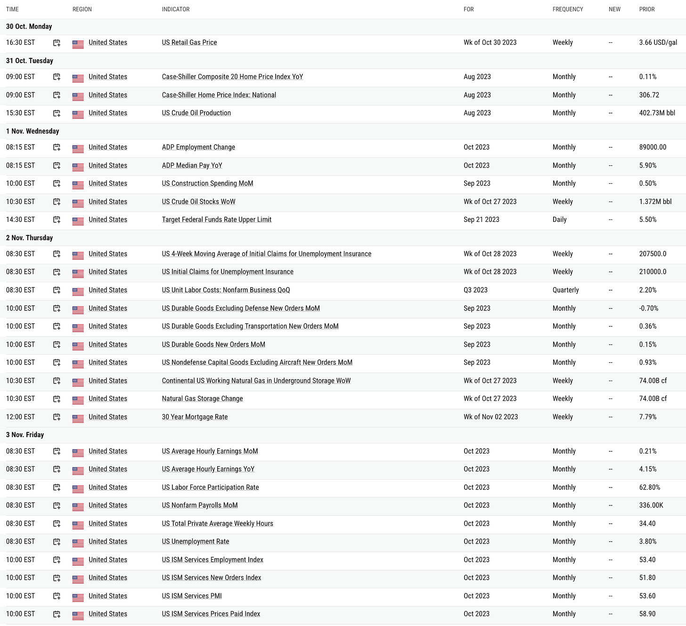This screenshot has height=626, width=686.
Task: Click calendar icon for Case-Shiller Composite 20 row
Action: point(57,77)
